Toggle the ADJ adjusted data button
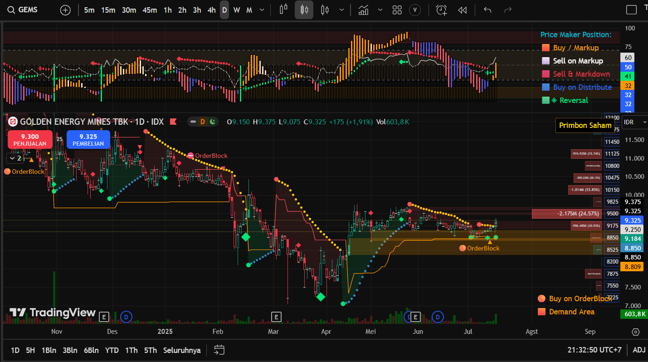The height and width of the screenshot is (362, 648). 639,350
